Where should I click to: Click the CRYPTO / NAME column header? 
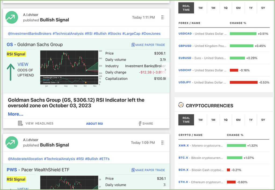pyautogui.click(x=190, y=135)
